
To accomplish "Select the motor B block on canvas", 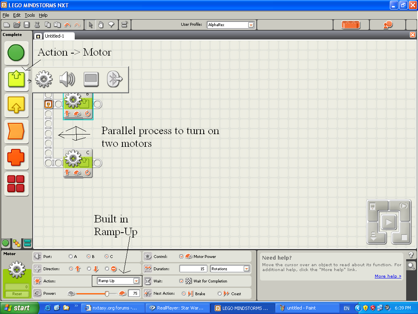I will point(78,105).
